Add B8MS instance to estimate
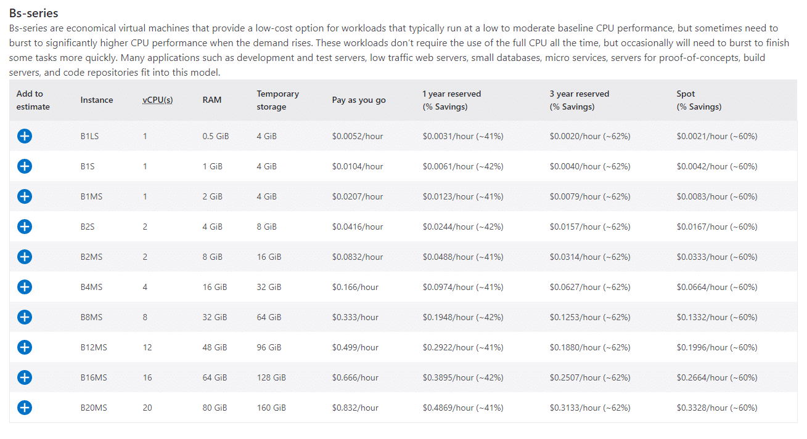Viewport: 807px width, 439px height. coord(25,317)
